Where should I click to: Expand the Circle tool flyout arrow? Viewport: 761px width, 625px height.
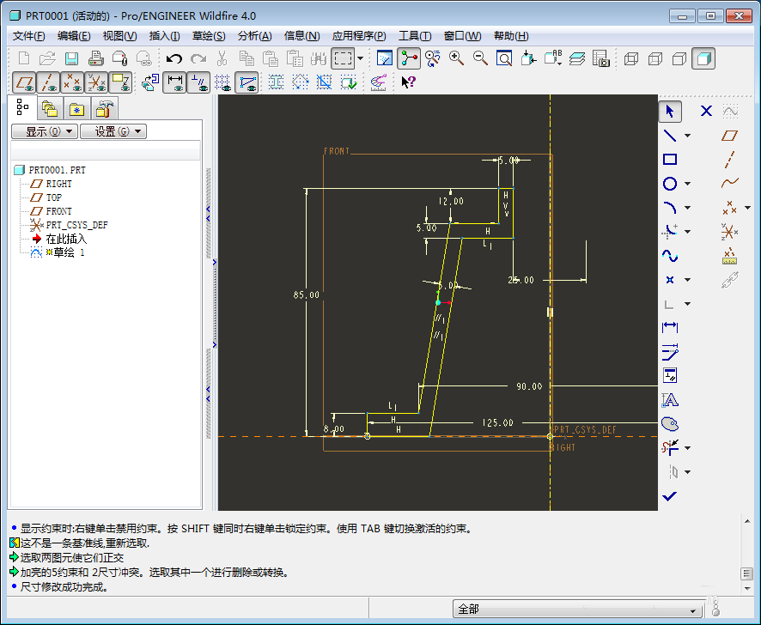click(x=688, y=184)
